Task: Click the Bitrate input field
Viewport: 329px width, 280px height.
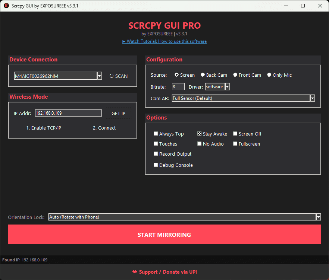Action: [x=178, y=87]
